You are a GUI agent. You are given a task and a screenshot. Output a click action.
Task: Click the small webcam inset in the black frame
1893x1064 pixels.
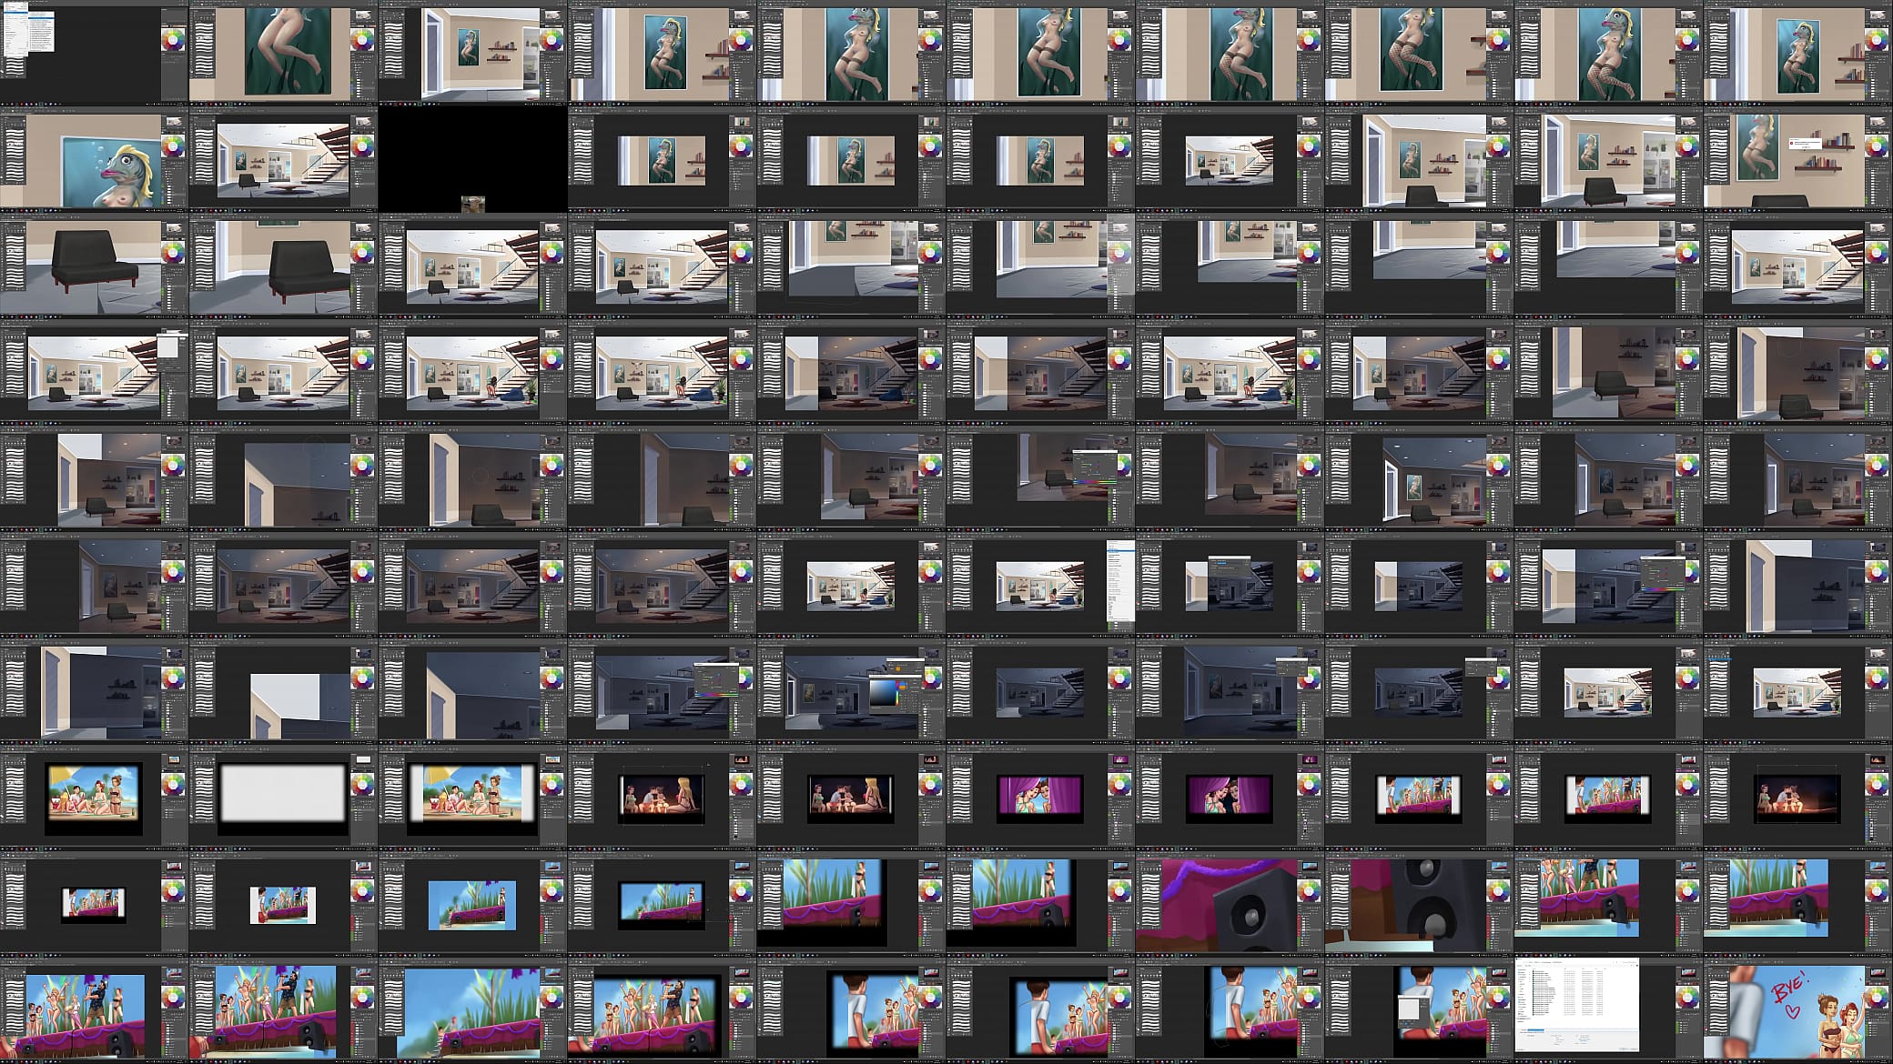[472, 205]
